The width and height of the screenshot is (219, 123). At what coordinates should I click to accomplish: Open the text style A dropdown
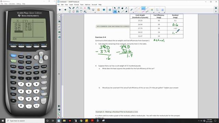[x=85, y=12]
